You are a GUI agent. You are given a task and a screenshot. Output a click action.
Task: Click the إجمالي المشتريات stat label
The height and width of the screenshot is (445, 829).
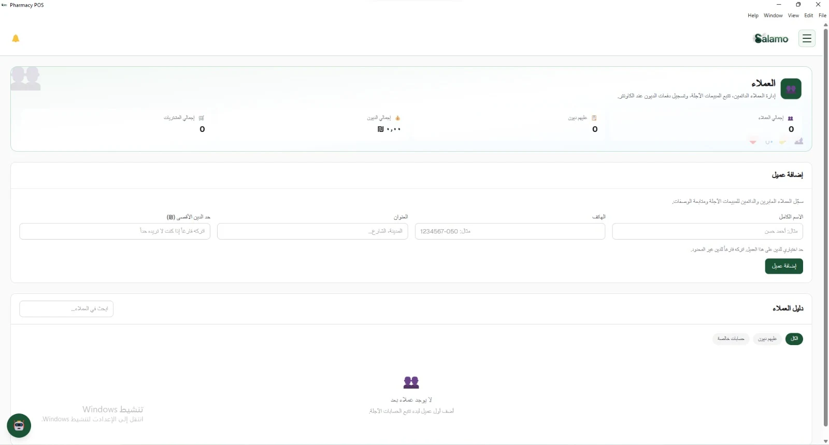179,118
